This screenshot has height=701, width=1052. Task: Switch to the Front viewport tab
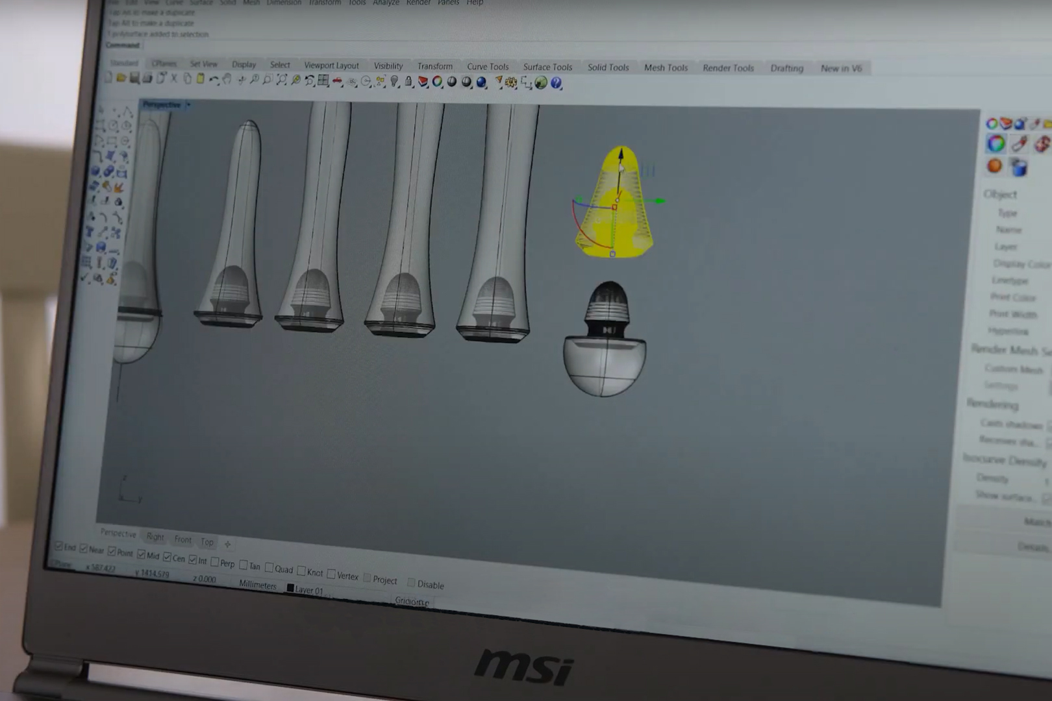[183, 539]
